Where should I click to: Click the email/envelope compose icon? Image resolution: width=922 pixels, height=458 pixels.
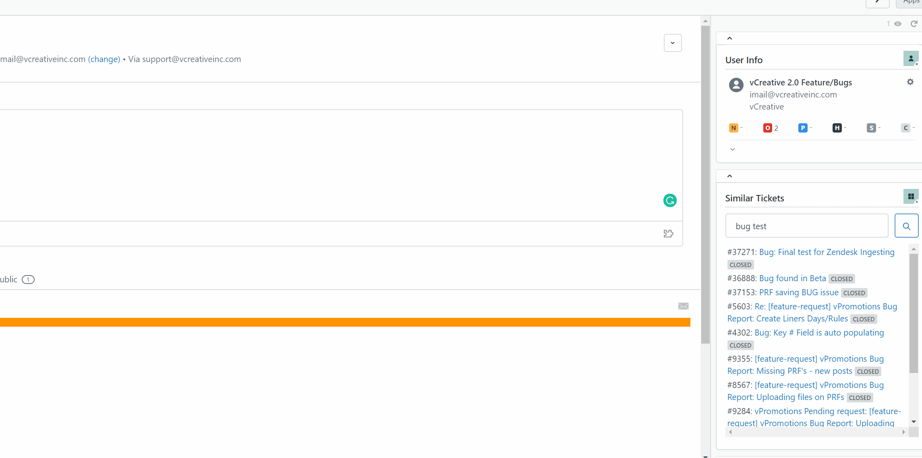click(683, 306)
